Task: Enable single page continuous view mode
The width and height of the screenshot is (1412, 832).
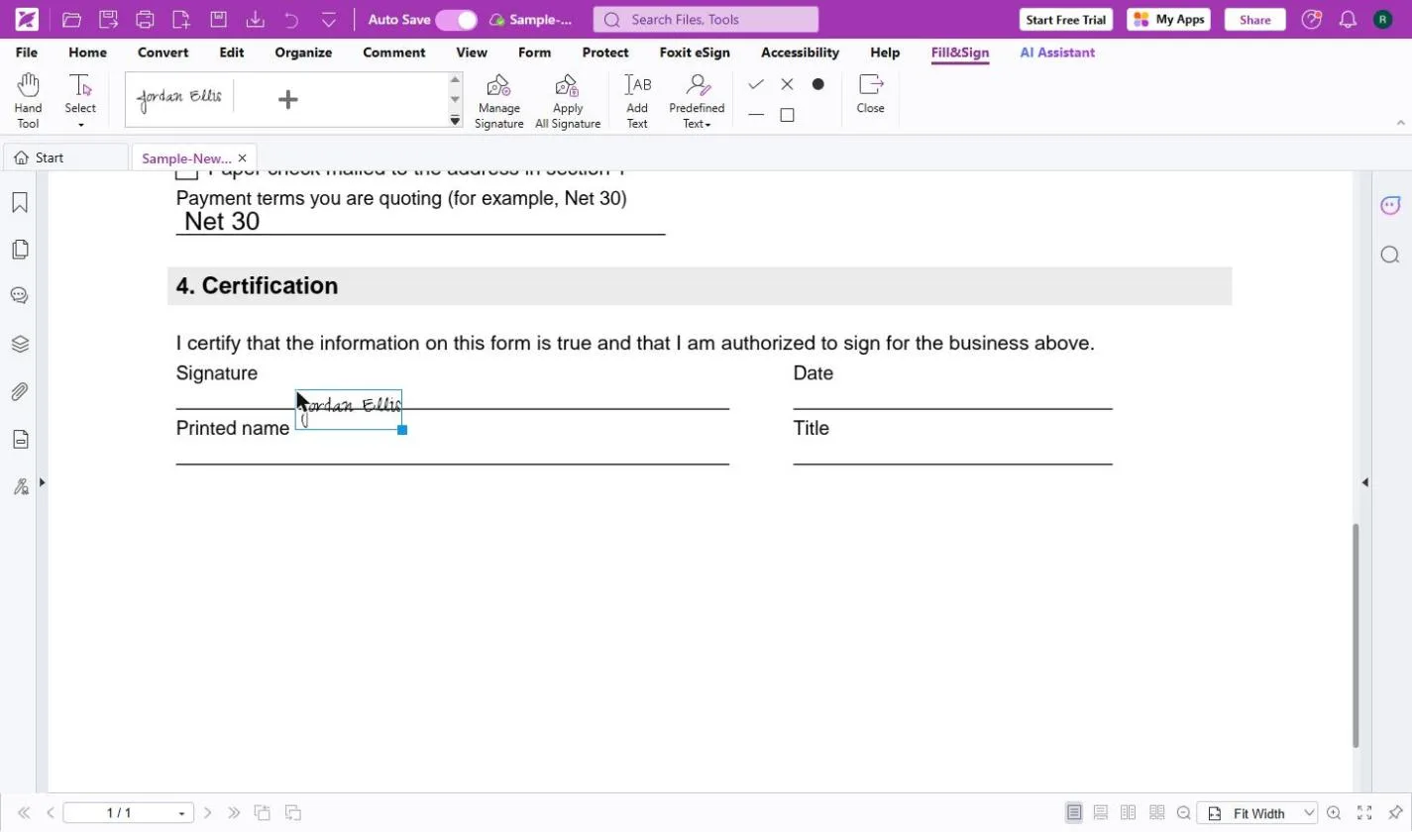Action: [1101, 813]
